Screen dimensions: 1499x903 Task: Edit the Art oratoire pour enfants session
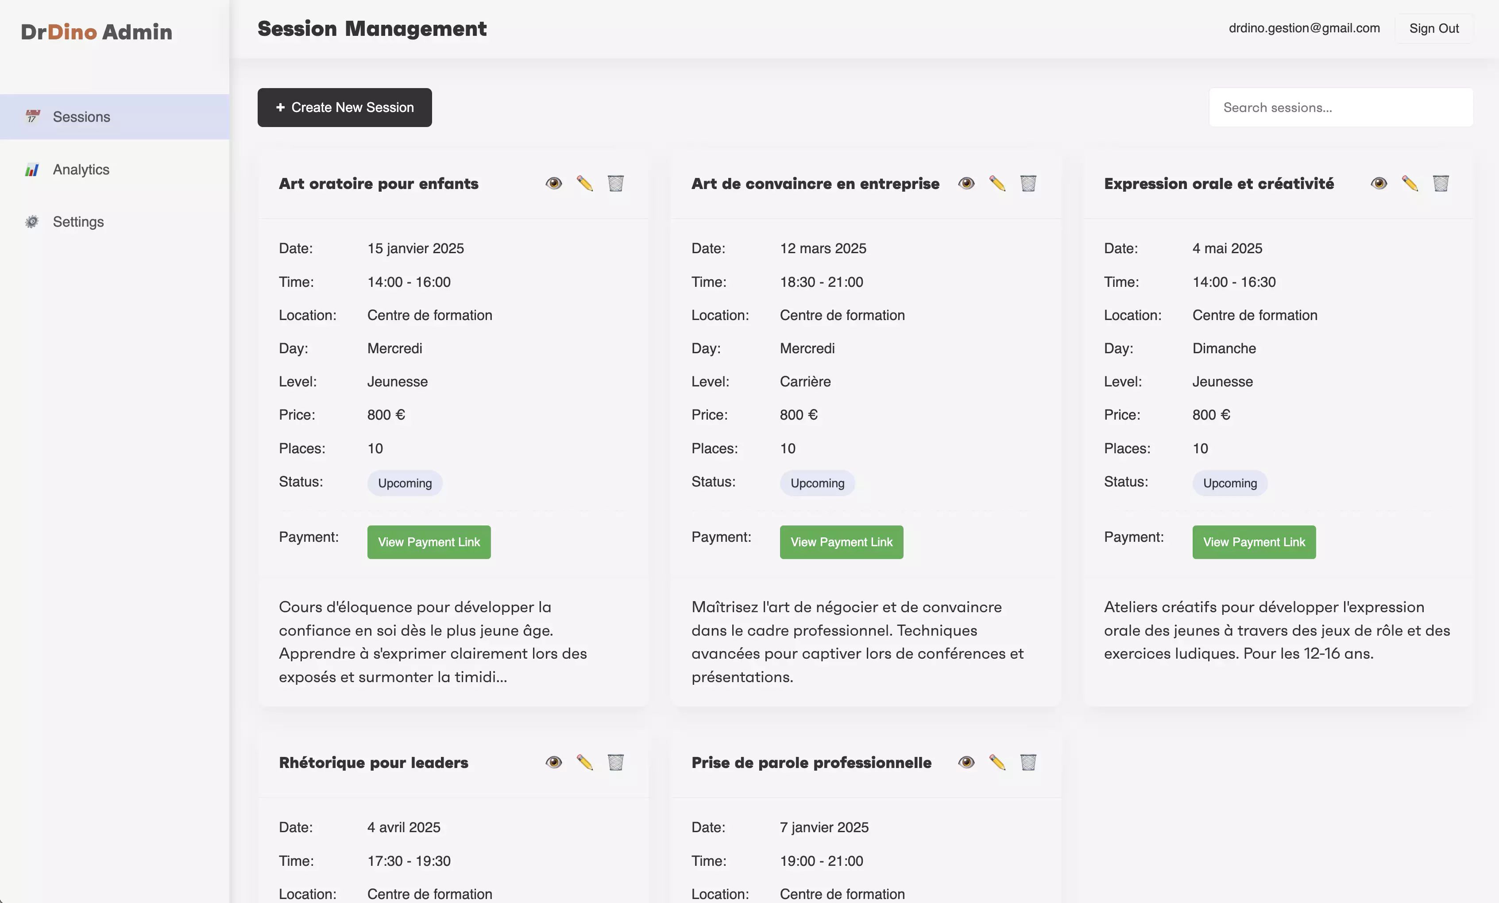pos(585,183)
